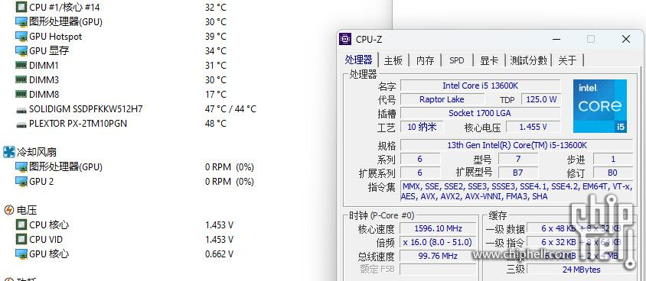Screen dimensions: 646x281
Task: Click the GPU 2 fan 0 RPM (0%) value
Action: pyautogui.click(x=230, y=181)
